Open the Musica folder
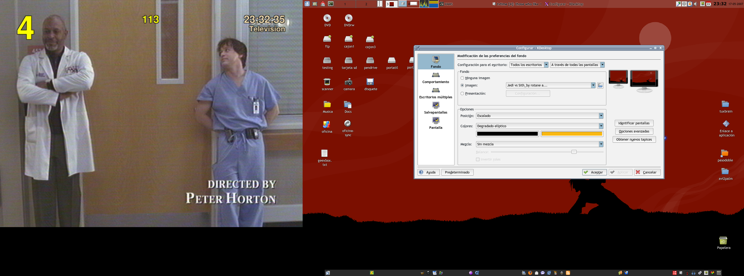Image resolution: width=744 pixels, height=276 pixels. coord(327,107)
